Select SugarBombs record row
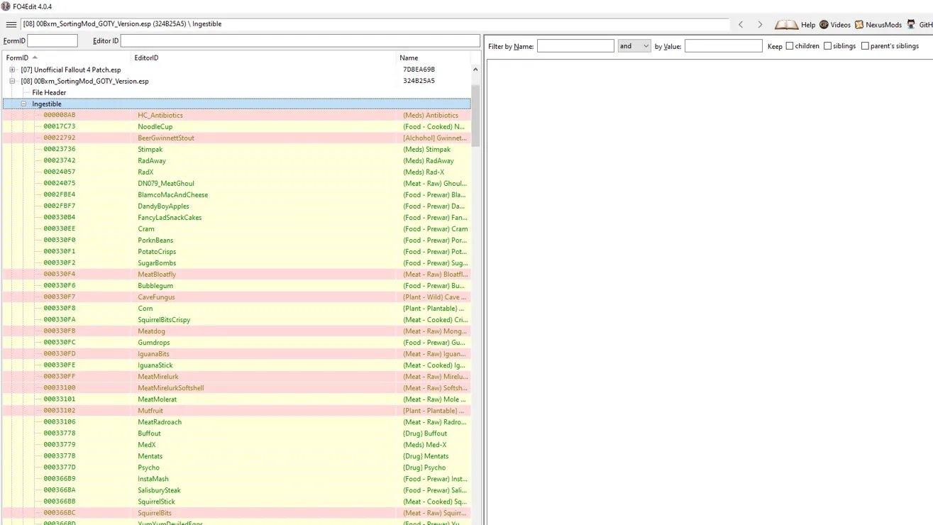Image resolution: width=933 pixels, height=525 pixels. pyautogui.click(x=236, y=262)
